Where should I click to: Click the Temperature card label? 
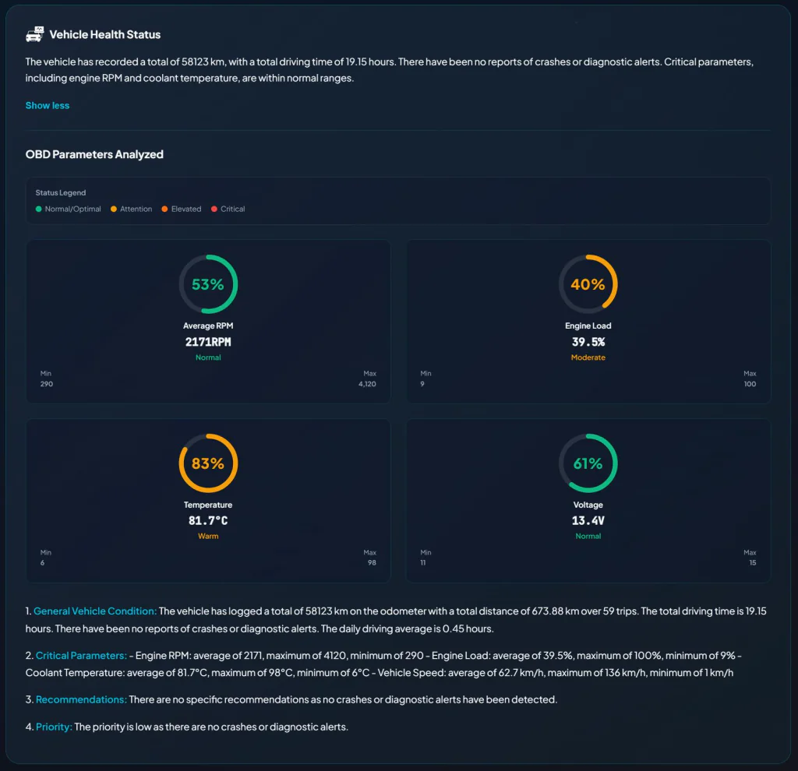pyautogui.click(x=208, y=505)
